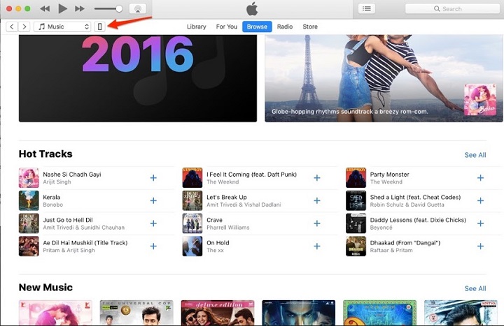
Task: Click the Amit Trivedi & Vishal Dadlani name
Action: [244, 205]
